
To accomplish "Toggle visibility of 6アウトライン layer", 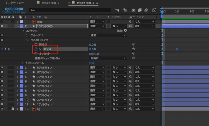I will pyautogui.click(x=2, y=81).
